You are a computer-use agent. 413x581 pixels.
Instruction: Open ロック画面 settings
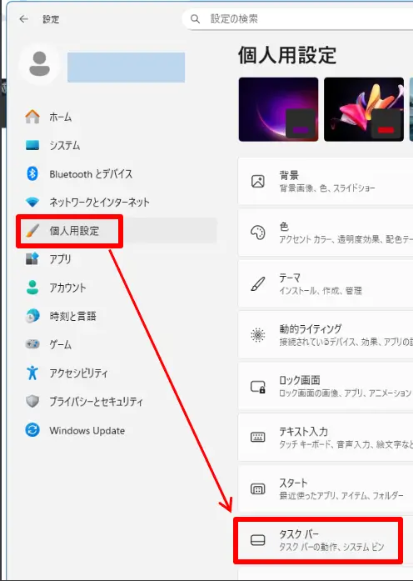[x=326, y=387]
